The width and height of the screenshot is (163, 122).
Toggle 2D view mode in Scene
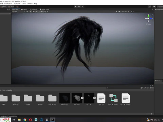pyautogui.click(x=27, y=12)
